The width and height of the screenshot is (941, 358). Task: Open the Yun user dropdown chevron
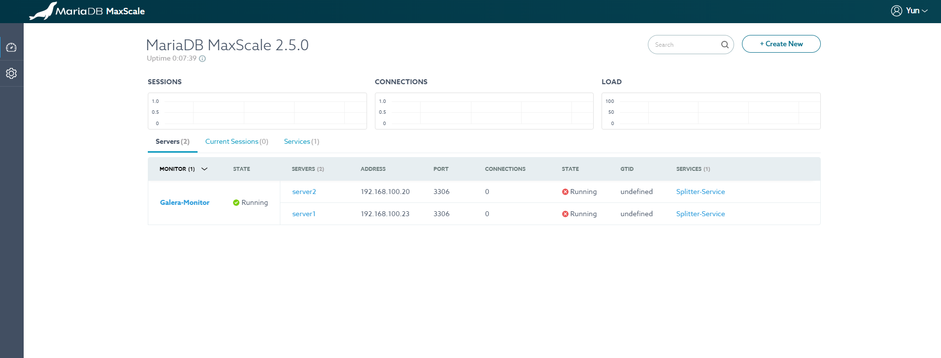point(925,11)
